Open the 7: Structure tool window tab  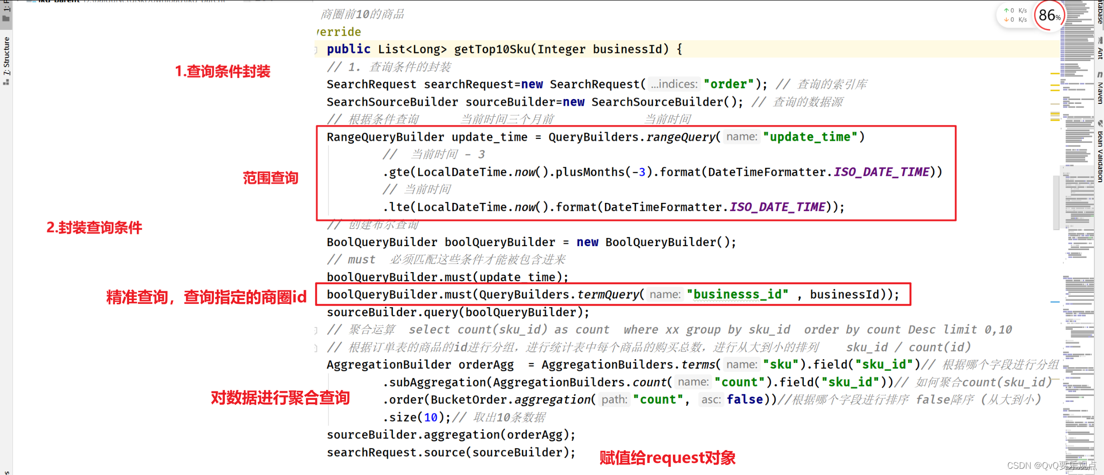click(6, 60)
